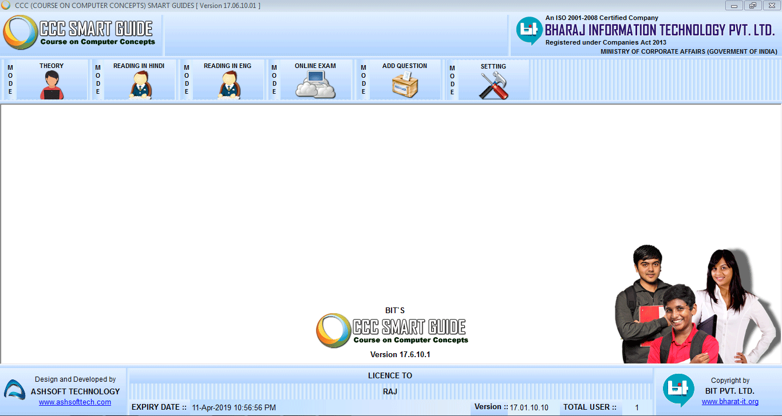782x416 pixels.
Task: Launch the Online Exam cloud icon
Action: tap(315, 85)
